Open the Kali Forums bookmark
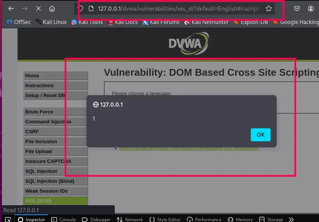 (x=161, y=22)
